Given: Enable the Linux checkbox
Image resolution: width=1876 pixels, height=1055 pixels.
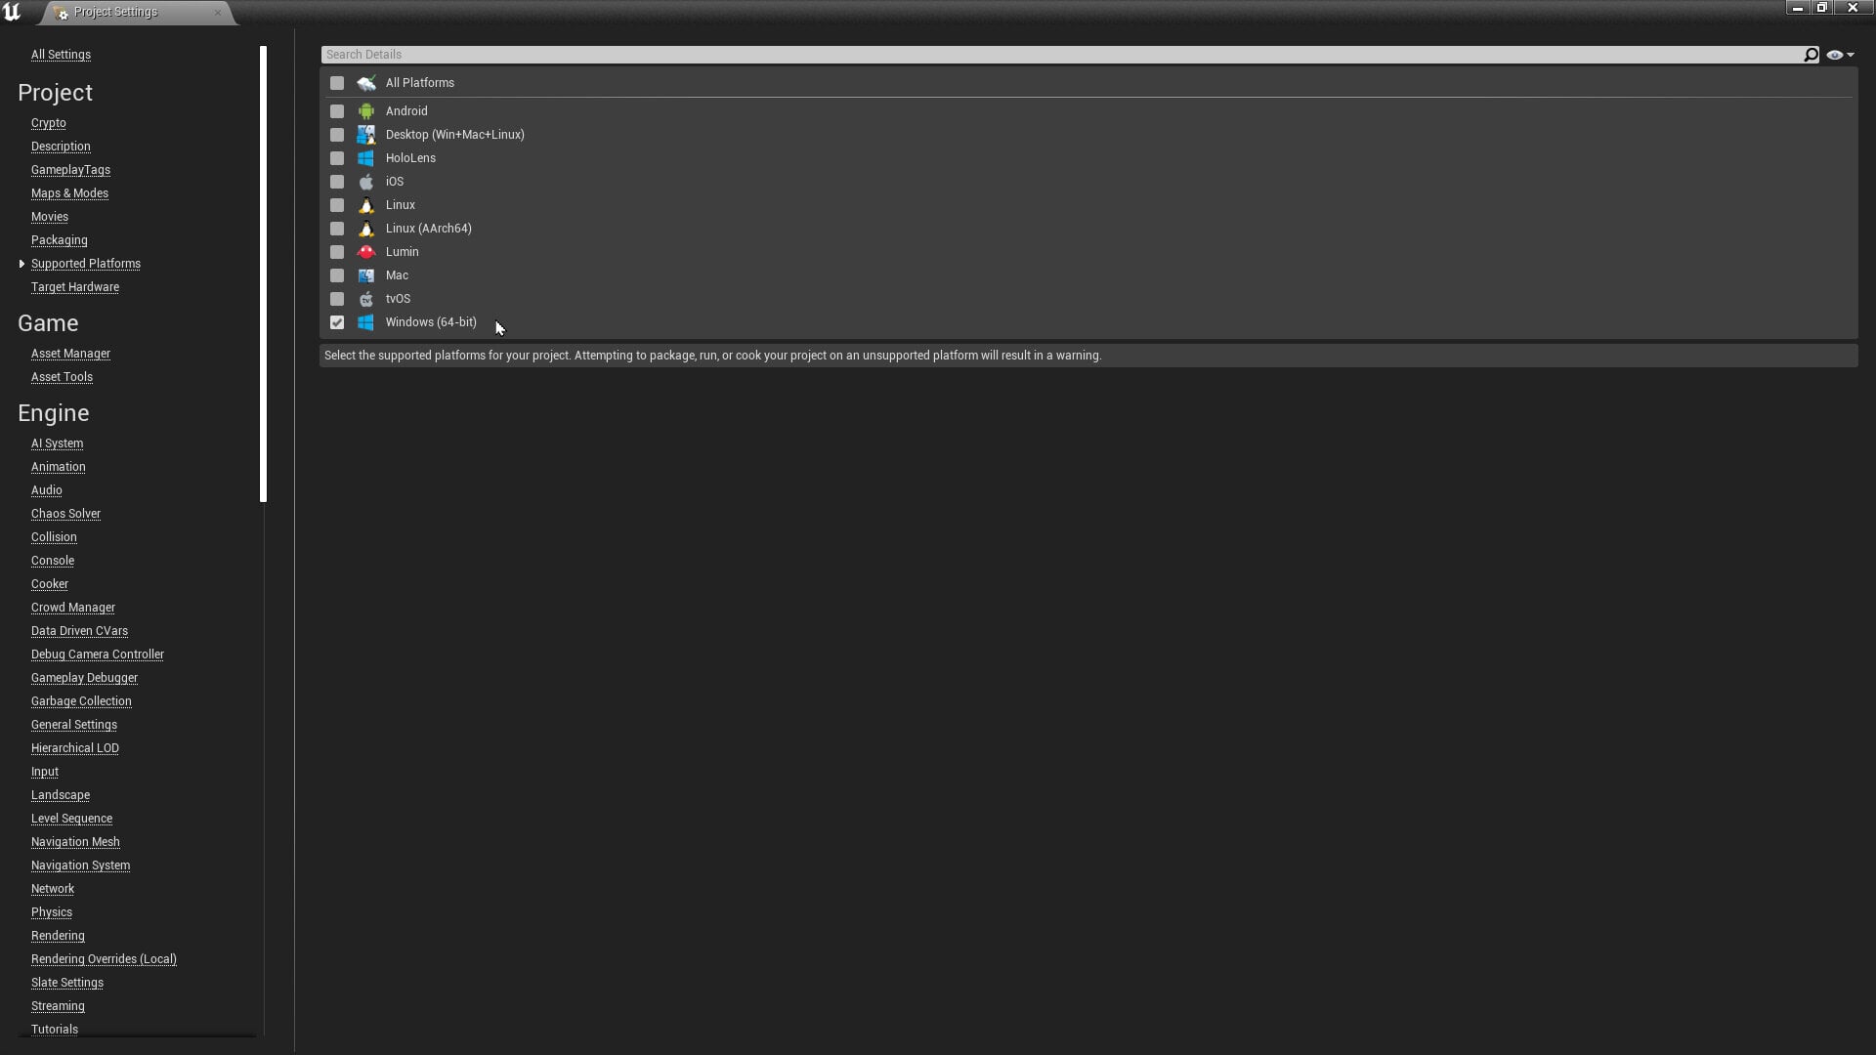Looking at the screenshot, I should pyautogui.click(x=337, y=205).
